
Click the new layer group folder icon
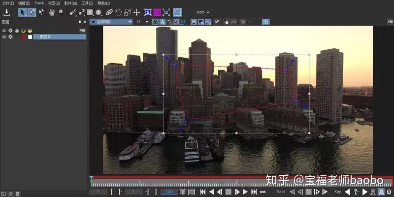coord(4,194)
